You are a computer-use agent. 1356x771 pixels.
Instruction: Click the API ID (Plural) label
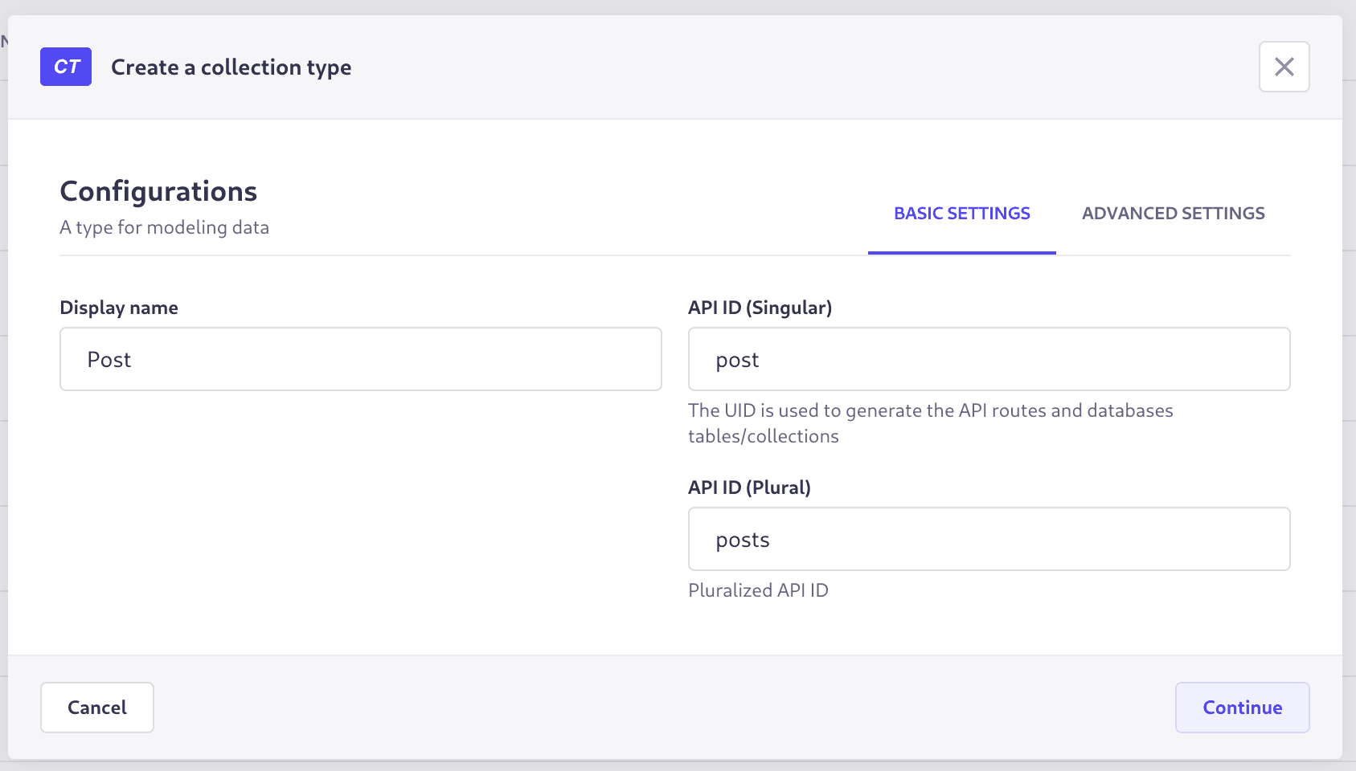click(749, 487)
